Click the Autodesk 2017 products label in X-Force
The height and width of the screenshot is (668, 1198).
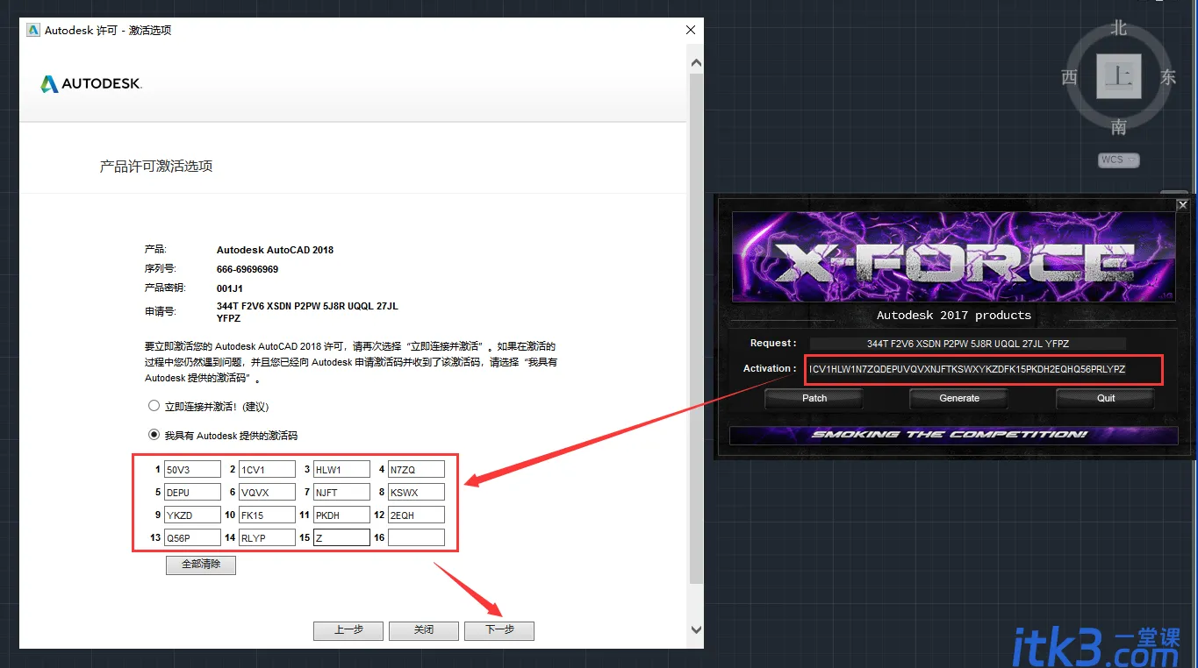coord(954,315)
